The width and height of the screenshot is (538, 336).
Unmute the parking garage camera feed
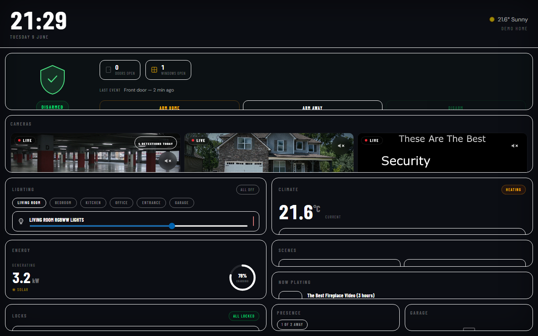coord(168,161)
